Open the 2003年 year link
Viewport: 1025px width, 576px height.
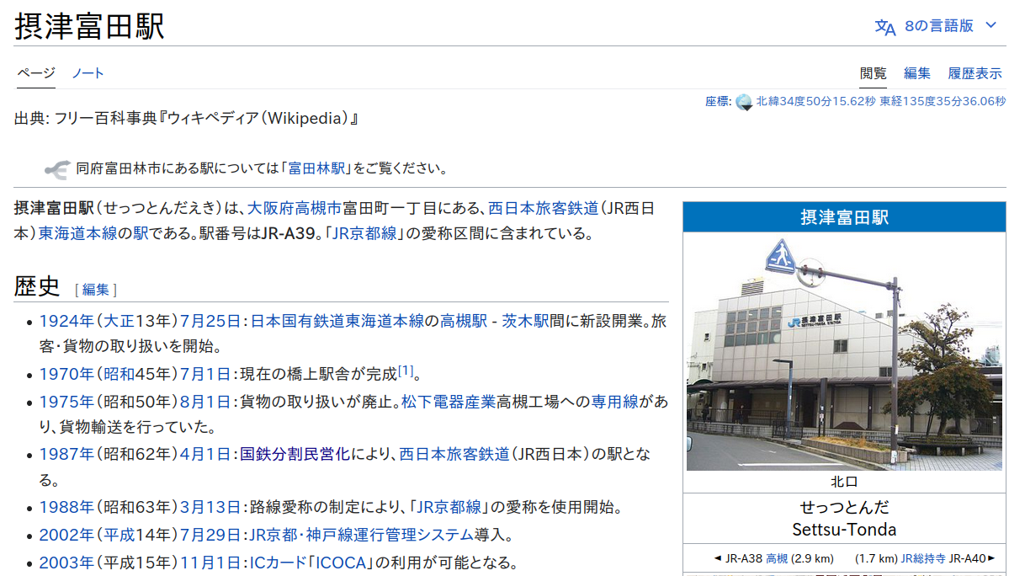tap(66, 563)
